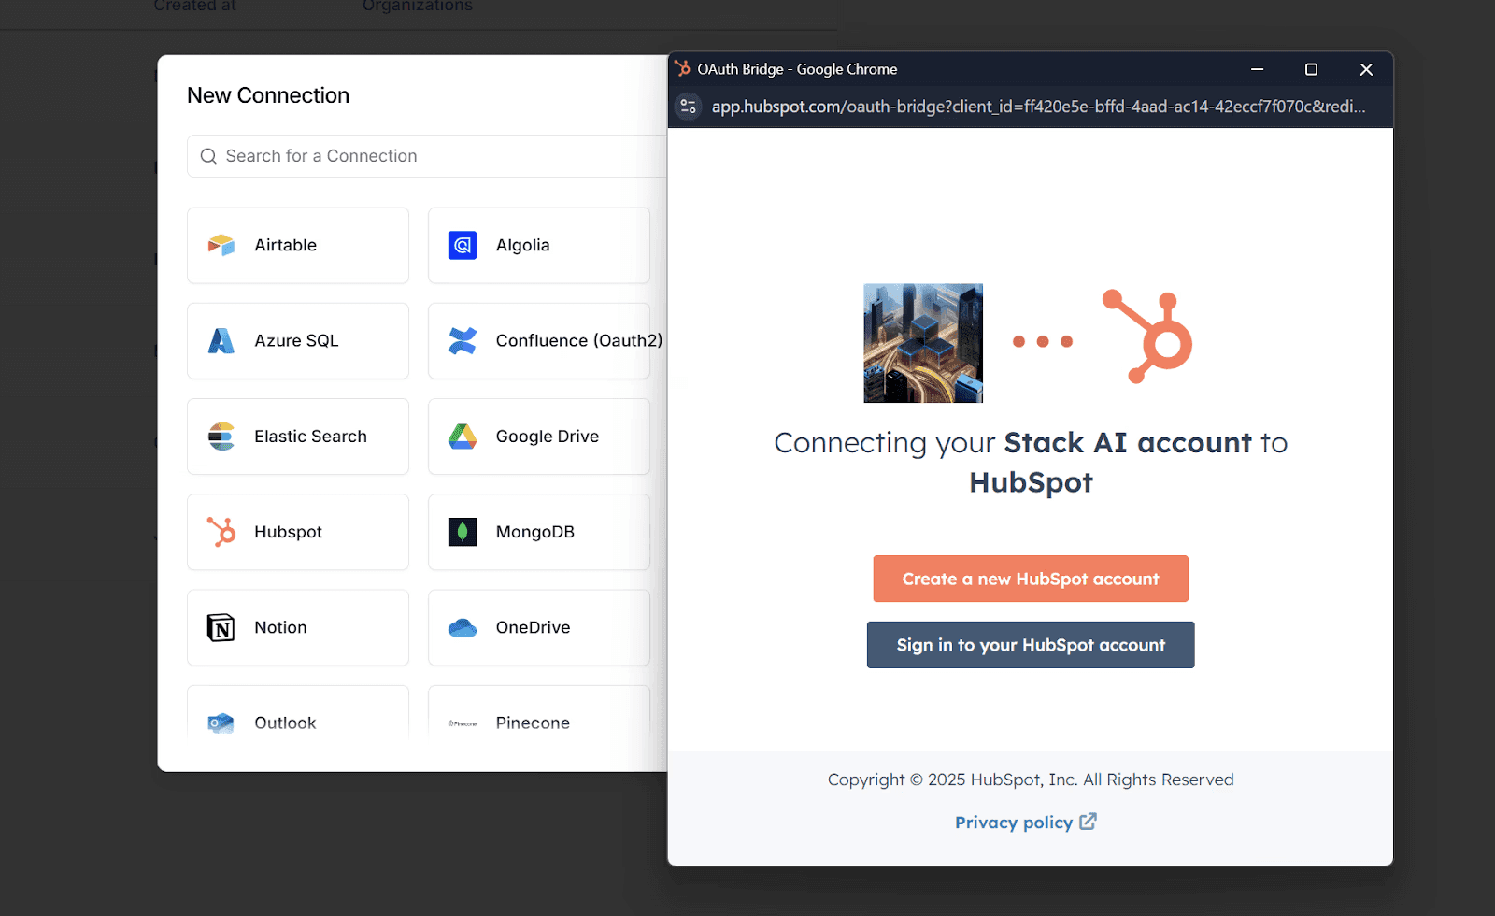Click the Algolia logo icon
This screenshot has width=1495, height=916.
463,245
